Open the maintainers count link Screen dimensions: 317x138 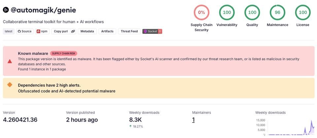point(194,120)
